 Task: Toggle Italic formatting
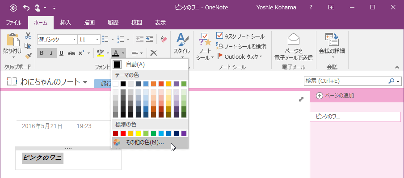pyautogui.click(x=51, y=53)
